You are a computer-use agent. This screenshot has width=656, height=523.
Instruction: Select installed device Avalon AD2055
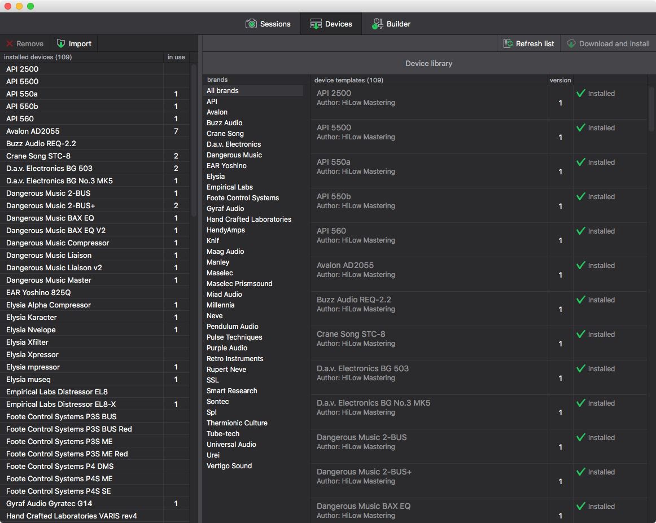[94, 131]
